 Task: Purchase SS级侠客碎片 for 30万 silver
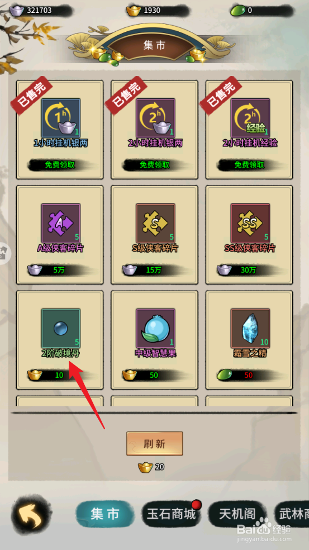pos(249,270)
